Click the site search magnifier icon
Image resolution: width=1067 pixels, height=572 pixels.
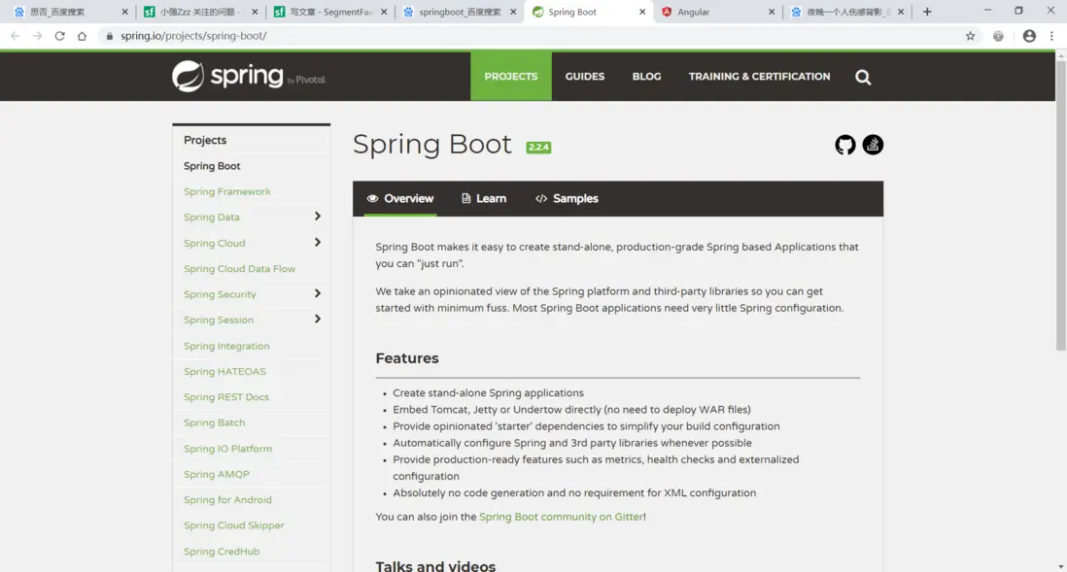point(863,77)
